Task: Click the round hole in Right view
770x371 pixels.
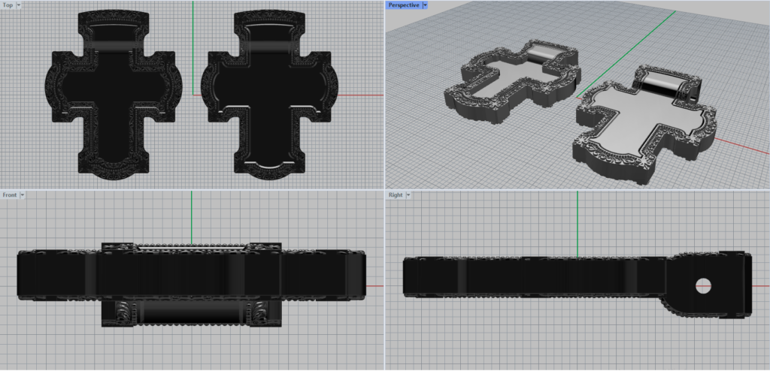Action: pyautogui.click(x=704, y=285)
